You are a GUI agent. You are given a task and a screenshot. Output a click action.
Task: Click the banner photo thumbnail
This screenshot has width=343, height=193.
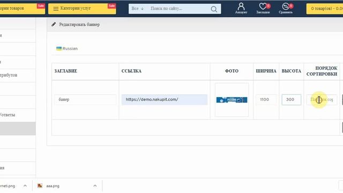(x=232, y=100)
